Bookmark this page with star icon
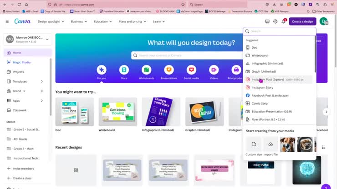 183,5
